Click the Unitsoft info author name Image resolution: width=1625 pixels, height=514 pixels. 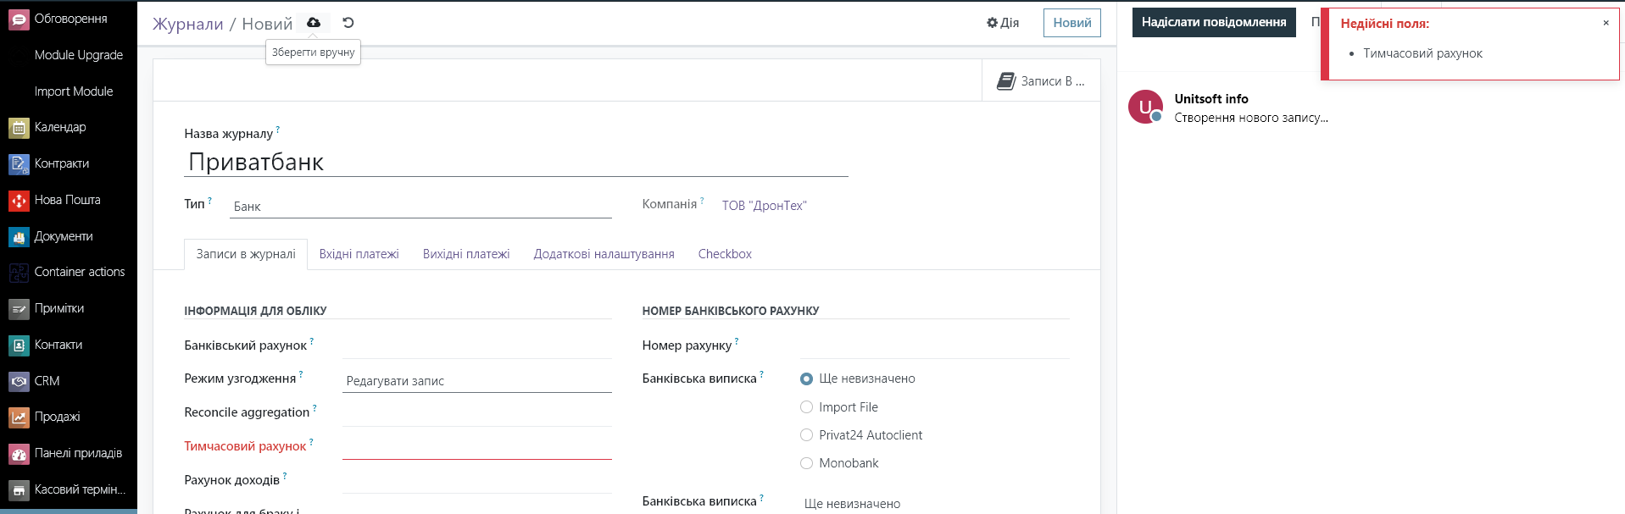(x=1211, y=99)
